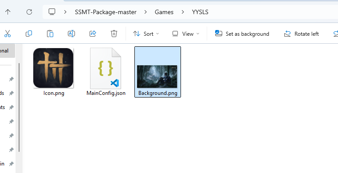
Task: Navigate to SSMT-Package-master breadcrumb
Action: (x=106, y=12)
